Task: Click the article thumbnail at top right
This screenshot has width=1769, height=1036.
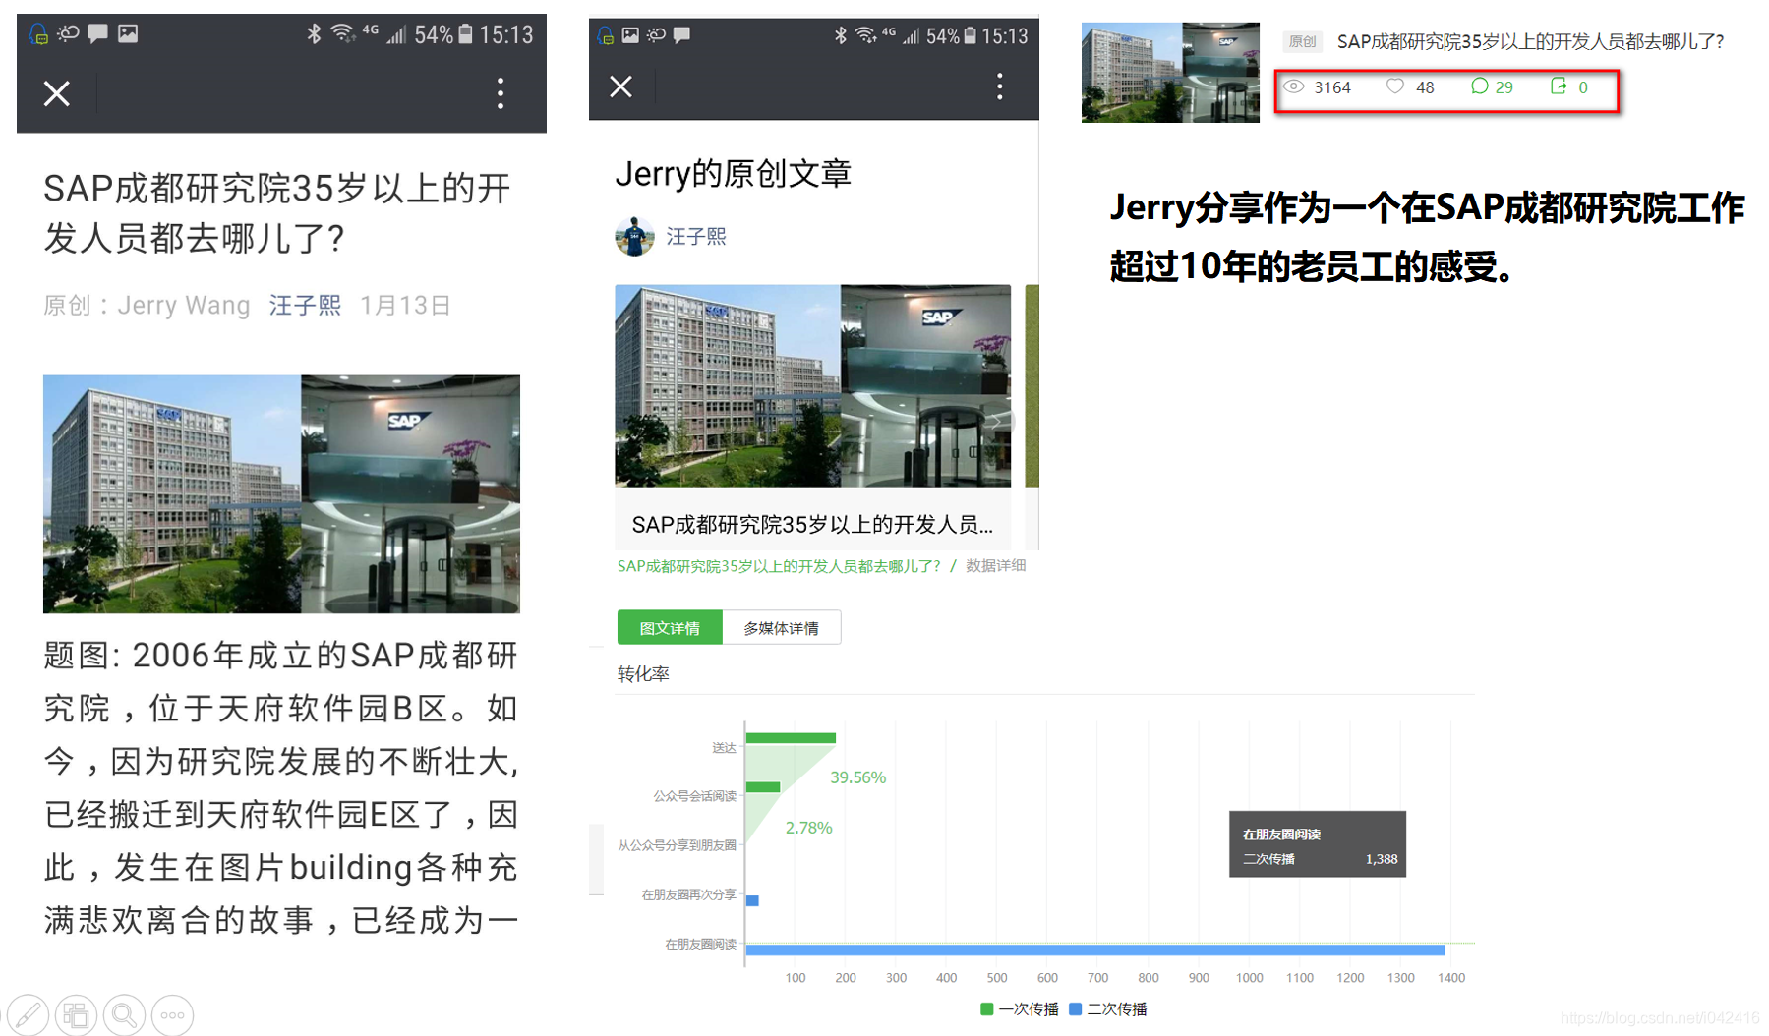Action: 1170,73
